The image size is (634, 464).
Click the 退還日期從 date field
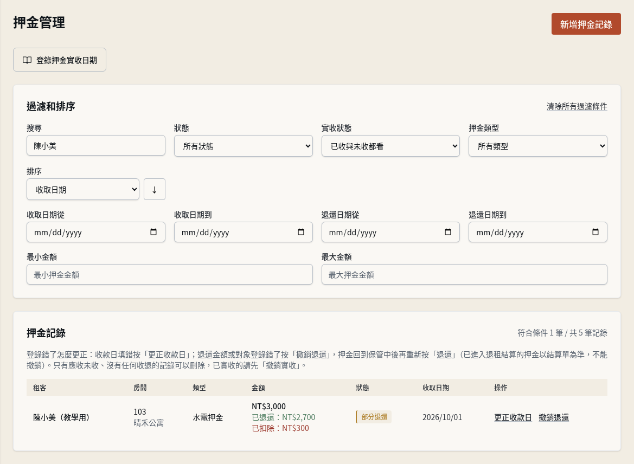pos(390,232)
